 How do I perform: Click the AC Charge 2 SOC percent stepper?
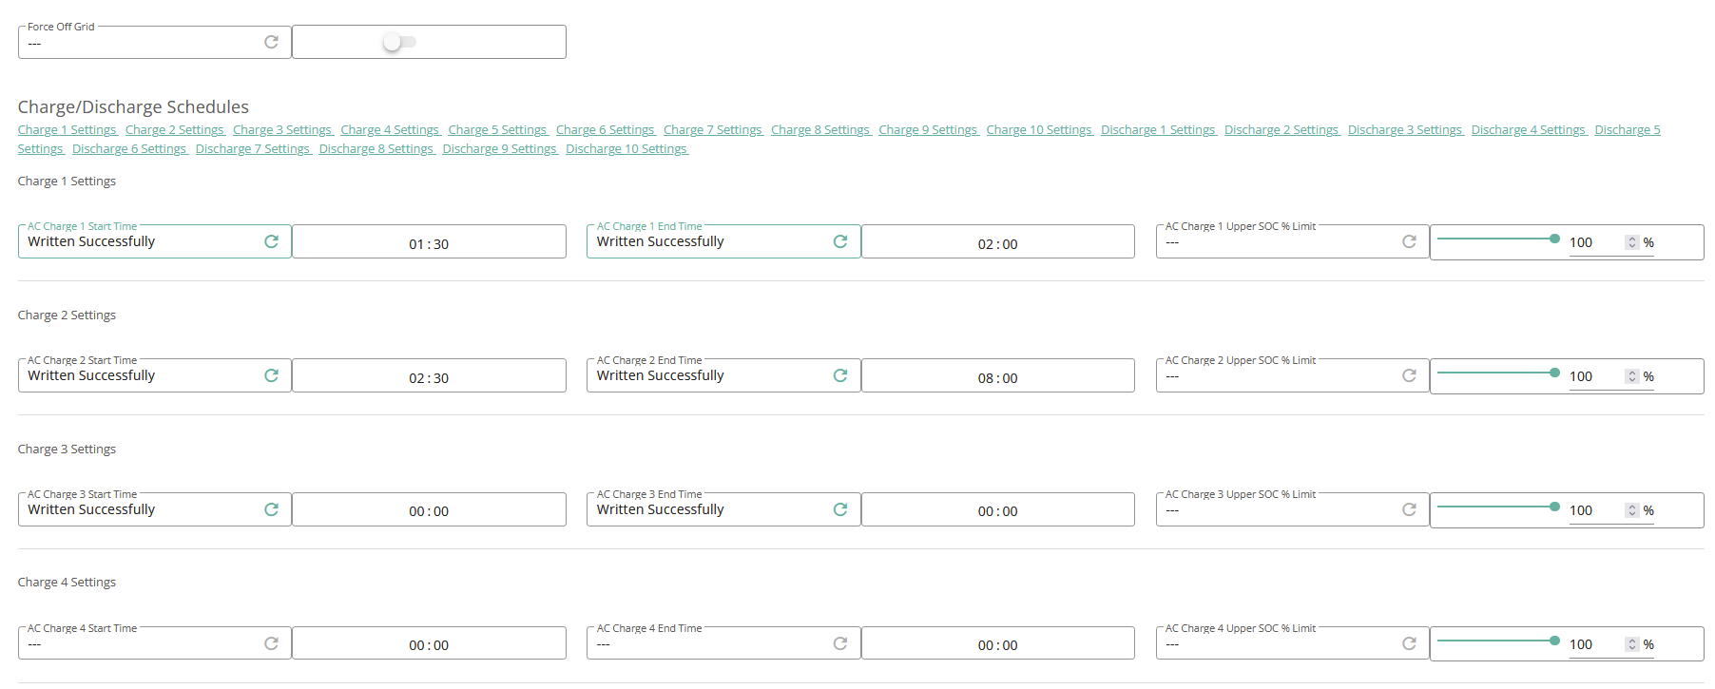pyautogui.click(x=1632, y=376)
